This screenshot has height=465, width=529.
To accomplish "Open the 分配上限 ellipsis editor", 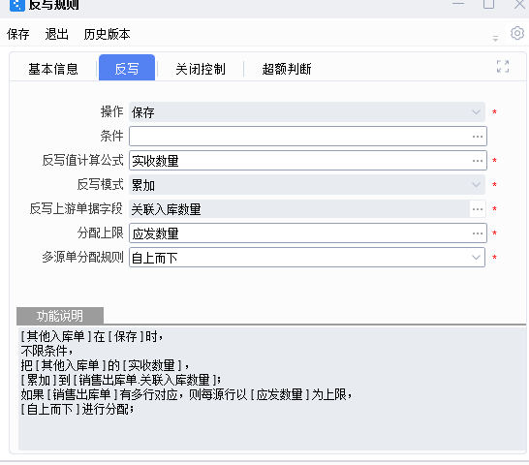I will (x=478, y=233).
